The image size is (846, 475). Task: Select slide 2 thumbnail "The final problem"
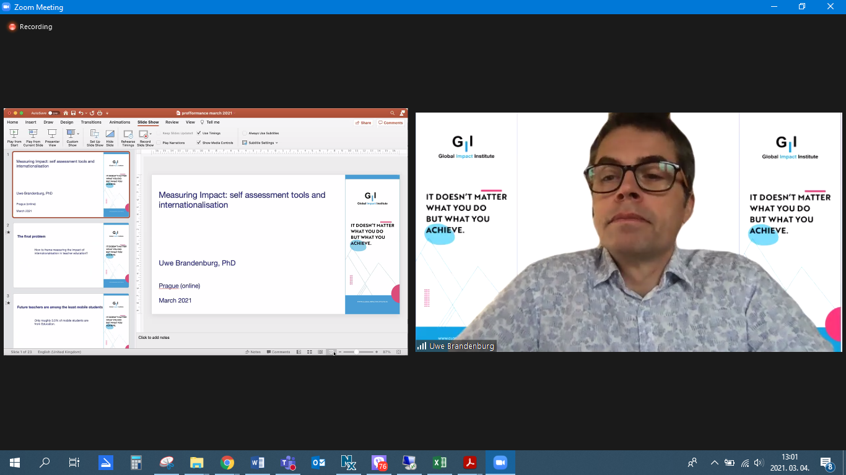[71, 255]
